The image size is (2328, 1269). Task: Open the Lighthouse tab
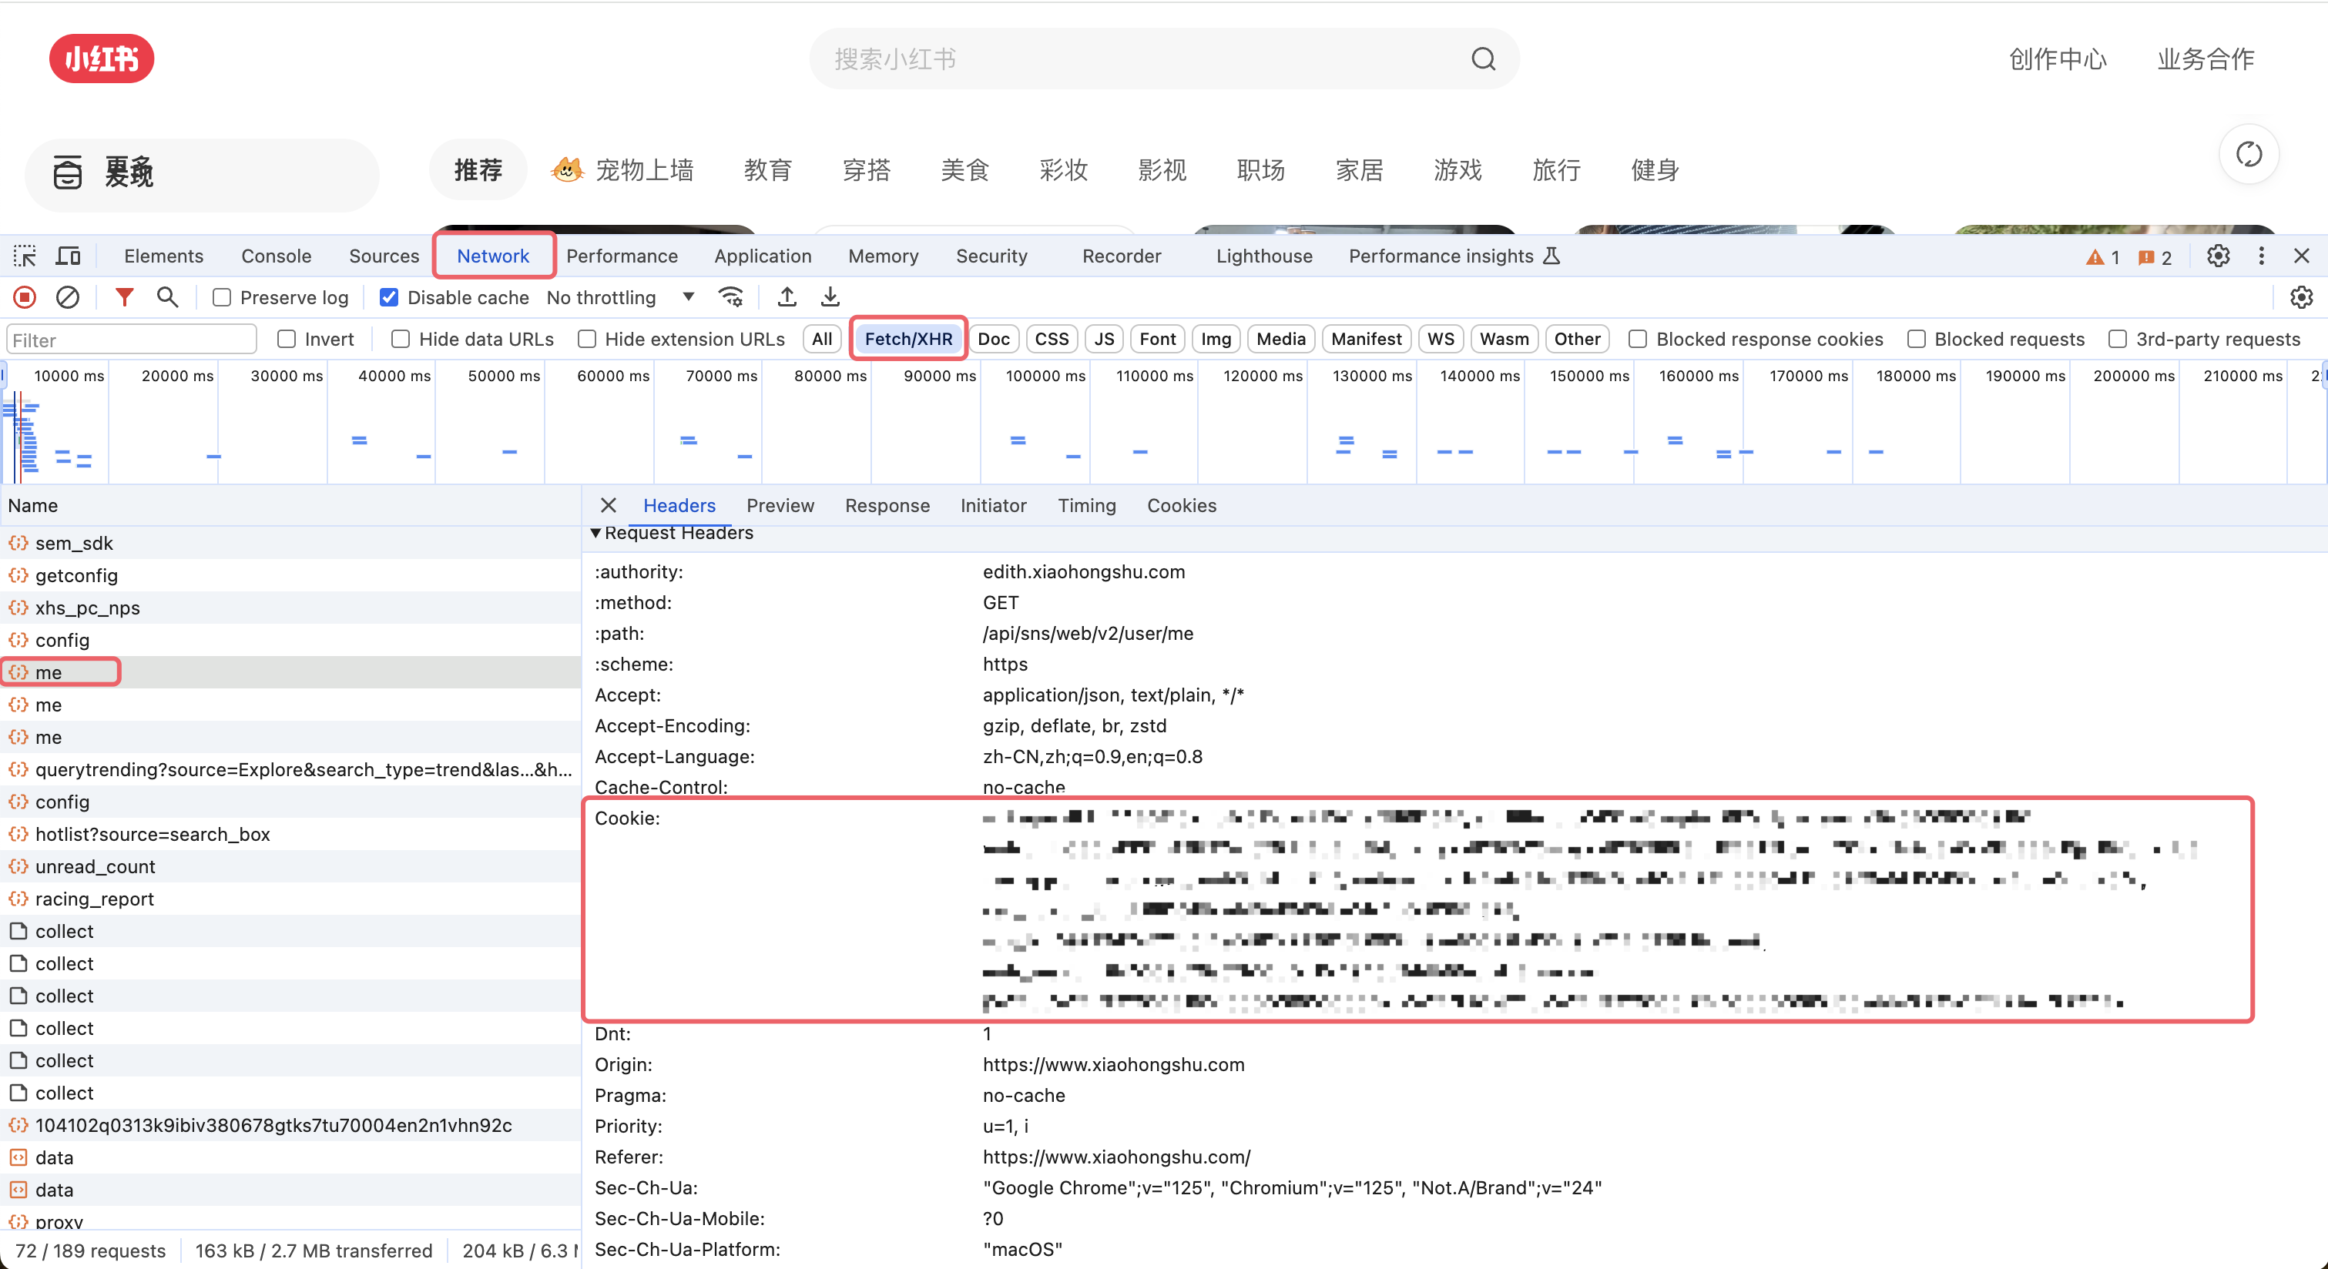pos(1263,256)
